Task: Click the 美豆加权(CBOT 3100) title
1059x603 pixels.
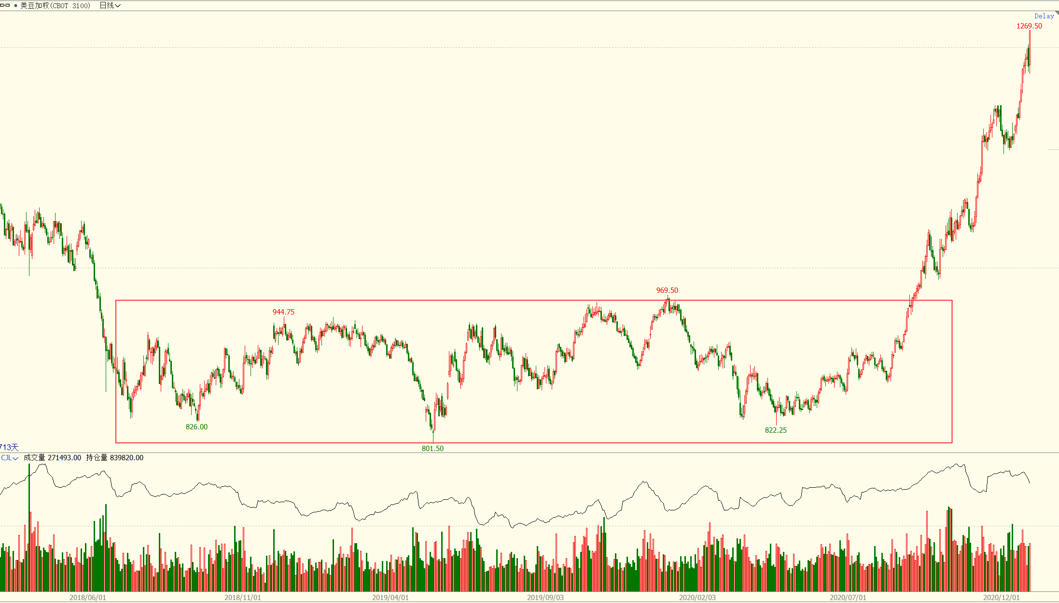Action: [x=55, y=6]
